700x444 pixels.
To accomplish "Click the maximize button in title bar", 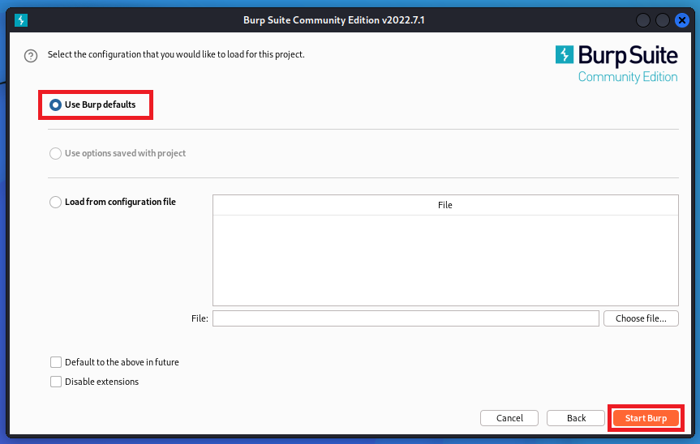I will pyautogui.click(x=662, y=20).
